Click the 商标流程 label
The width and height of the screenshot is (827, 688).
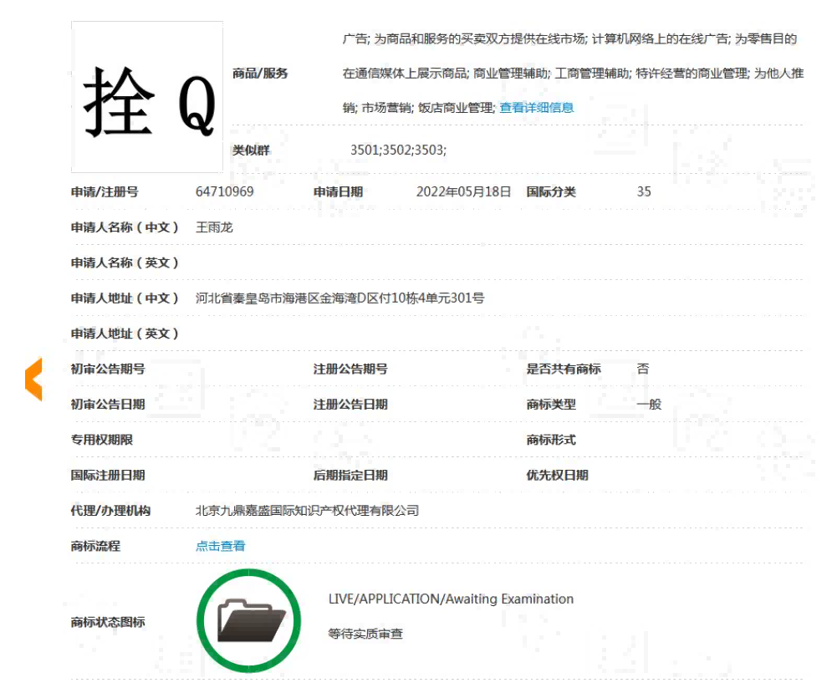pos(95,546)
